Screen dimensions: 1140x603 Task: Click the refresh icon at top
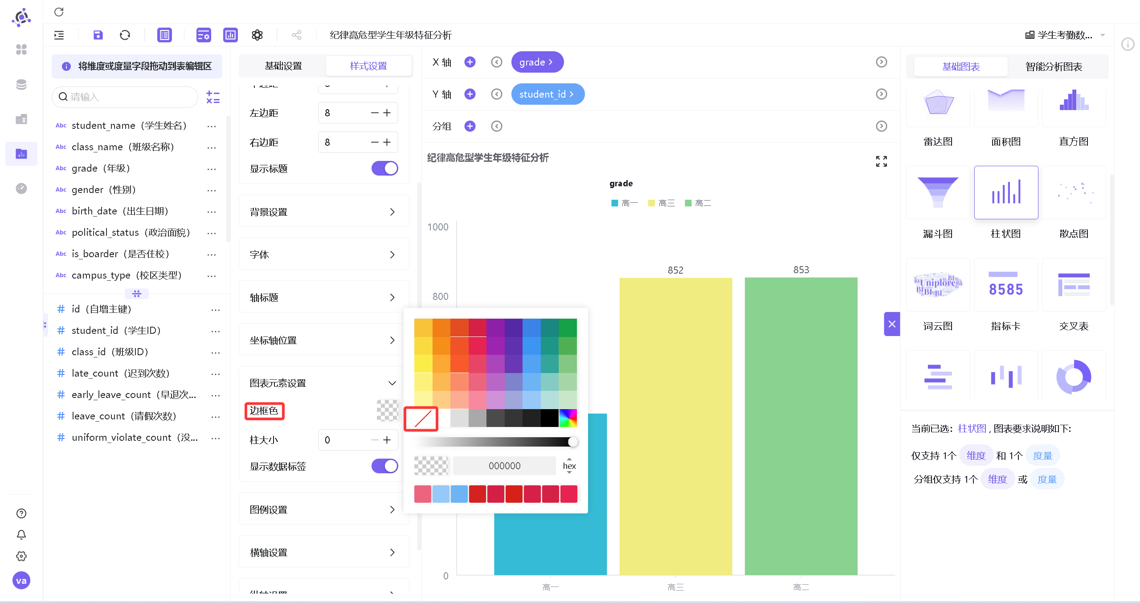tap(59, 12)
